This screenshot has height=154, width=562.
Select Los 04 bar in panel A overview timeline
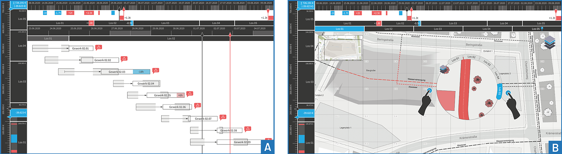pyautogui.click(x=217, y=23)
